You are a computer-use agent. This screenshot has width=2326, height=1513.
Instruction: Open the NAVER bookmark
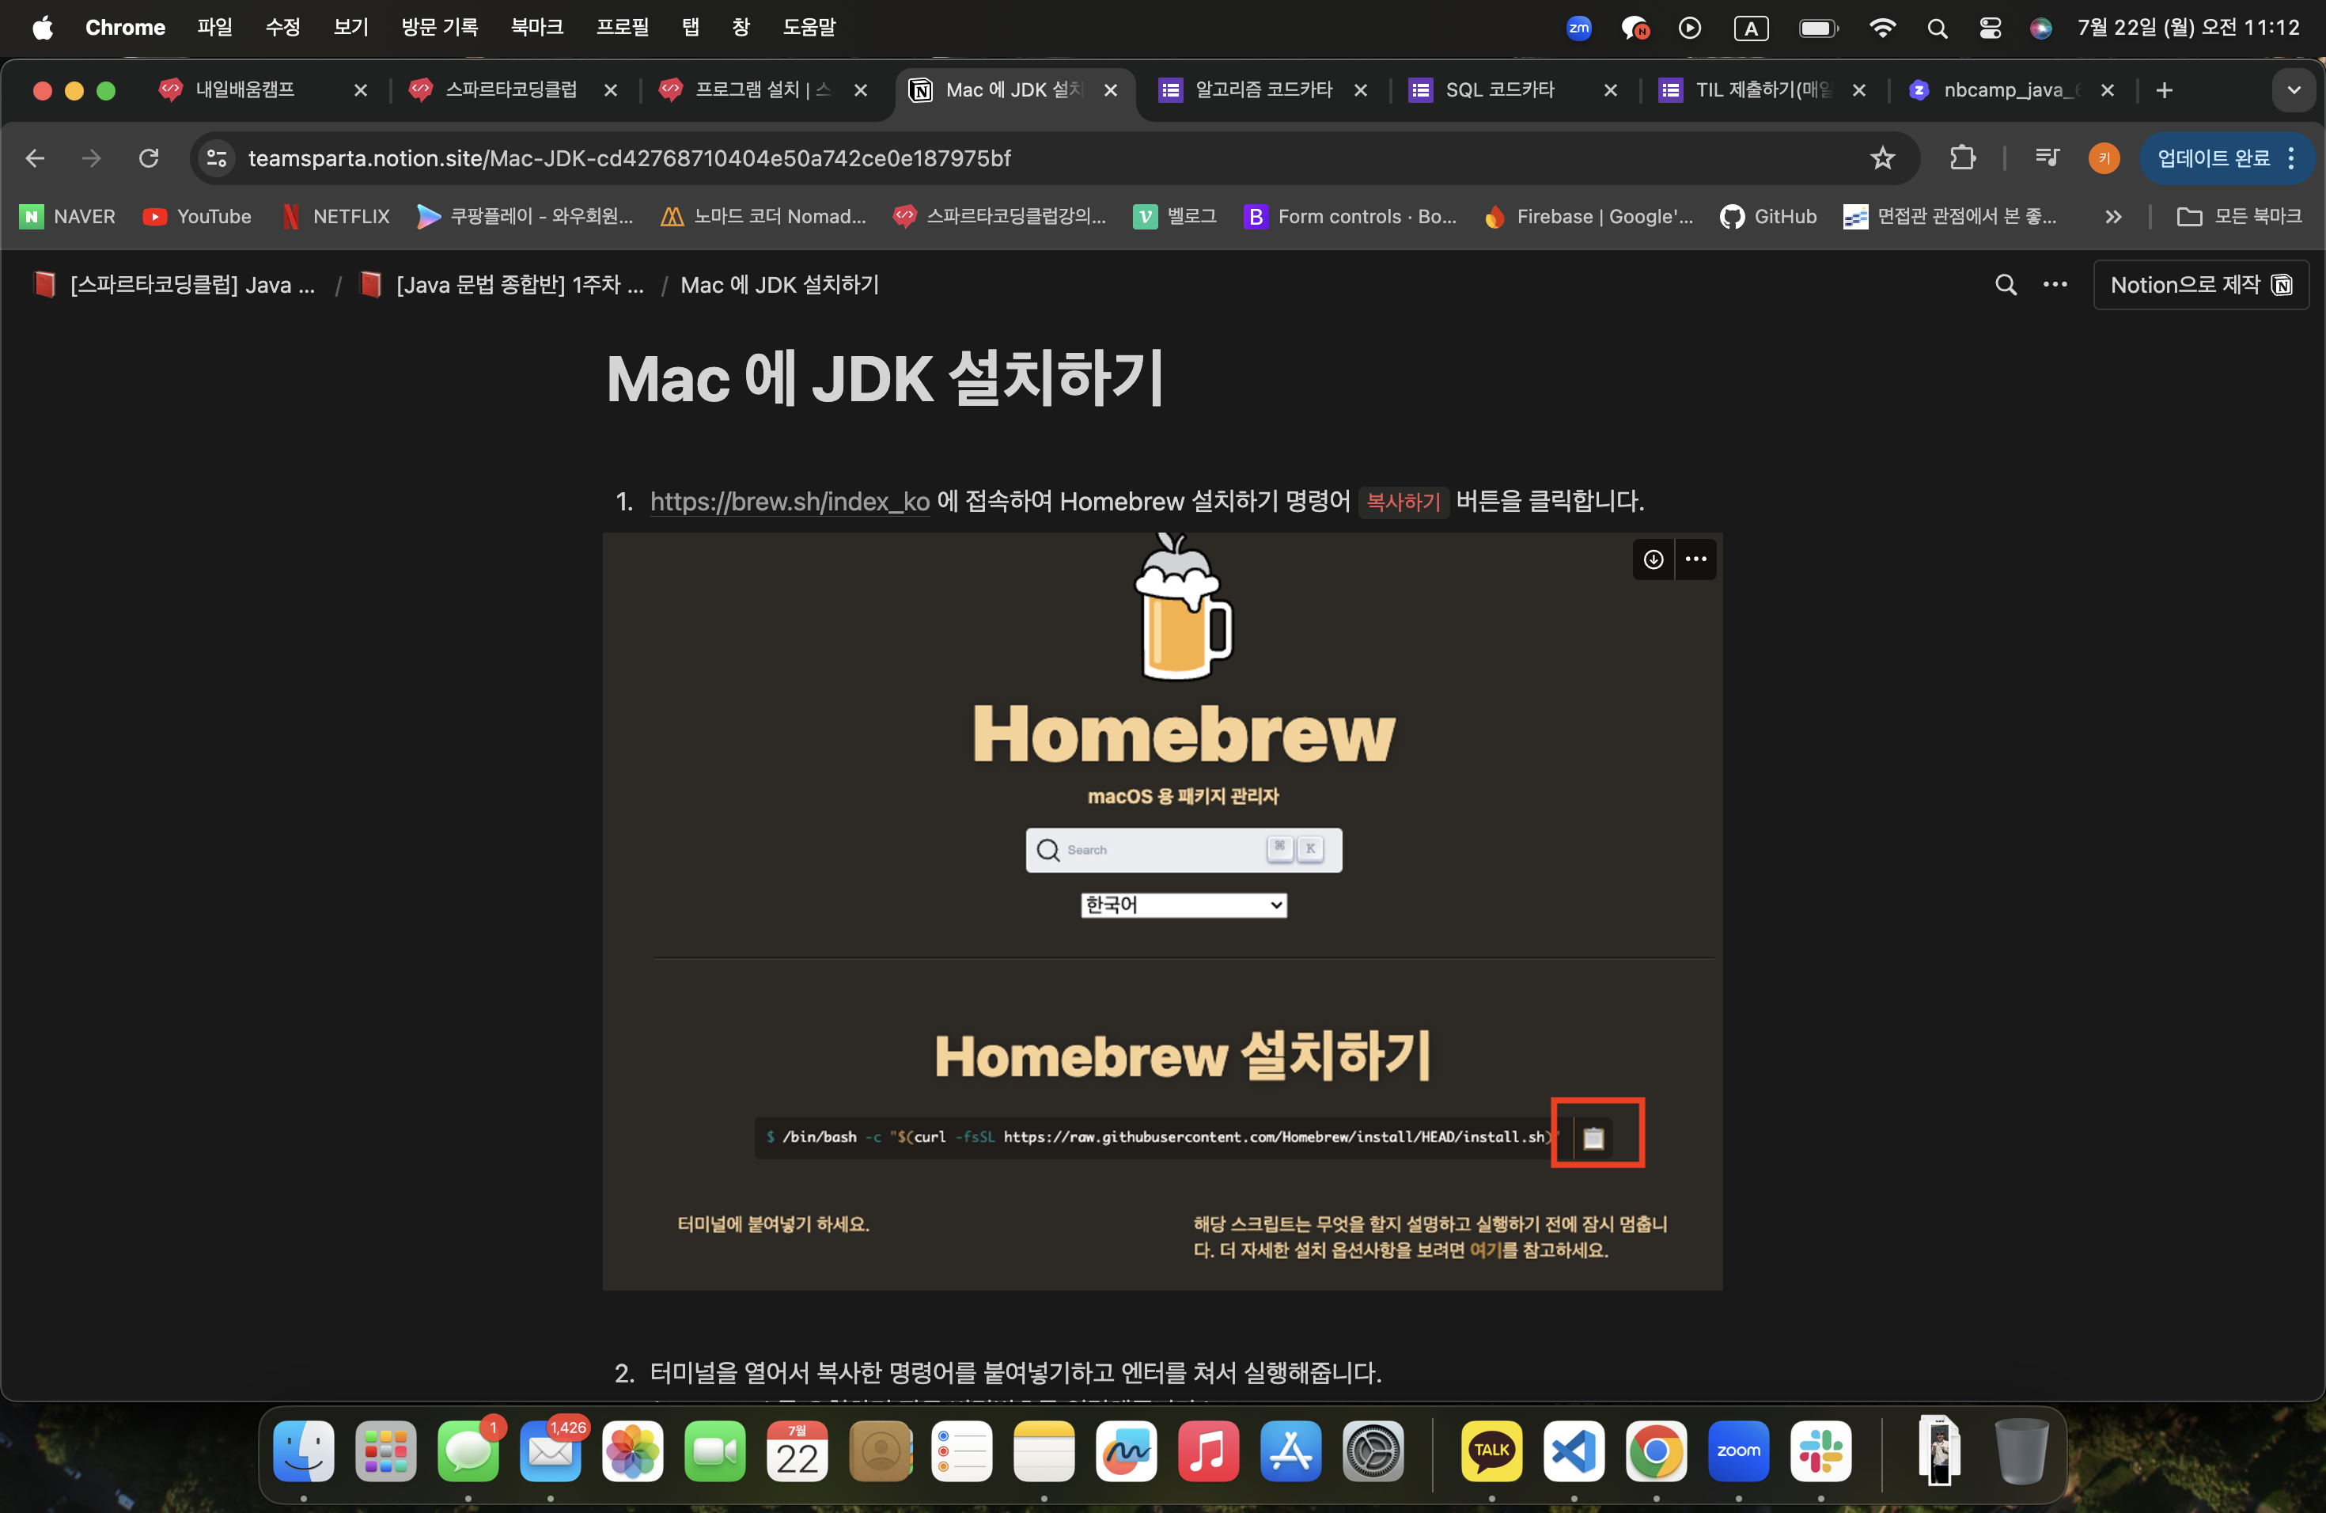pos(68,217)
